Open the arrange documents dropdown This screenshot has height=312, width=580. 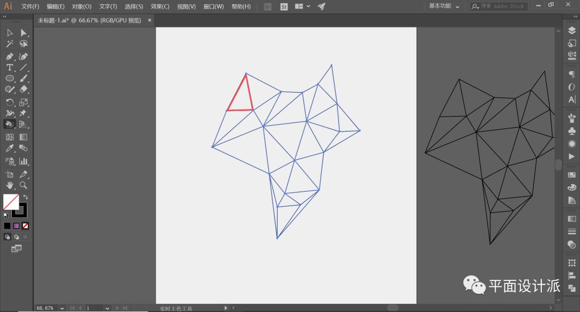coord(302,6)
